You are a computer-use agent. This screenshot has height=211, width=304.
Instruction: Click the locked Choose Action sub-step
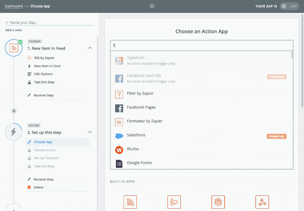pos(45,150)
